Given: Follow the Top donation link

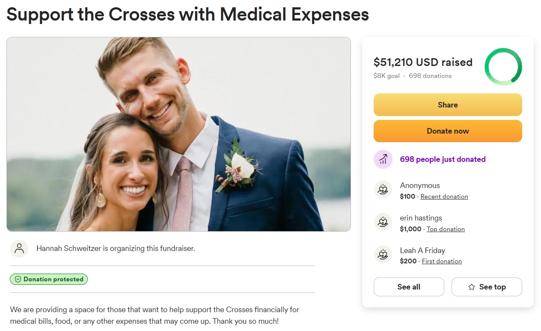Looking at the screenshot, I should pos(445,229).
